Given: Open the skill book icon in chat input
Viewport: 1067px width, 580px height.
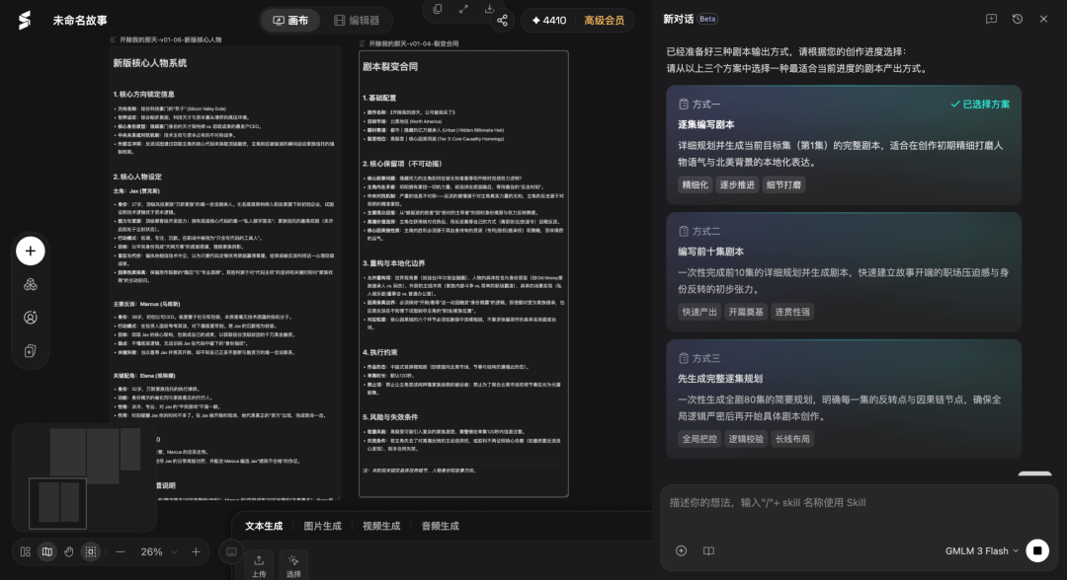Looking at the screenshot, I should coord(708,550).
